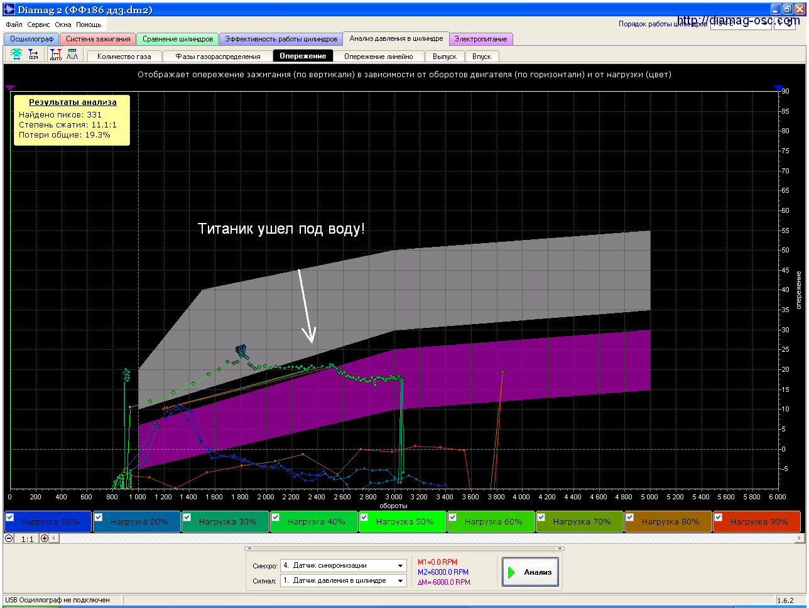The height and width of the screenshot is (608, 809).
Task: Click the M1=0.0 RPM readout
Action: pos(437,562)
